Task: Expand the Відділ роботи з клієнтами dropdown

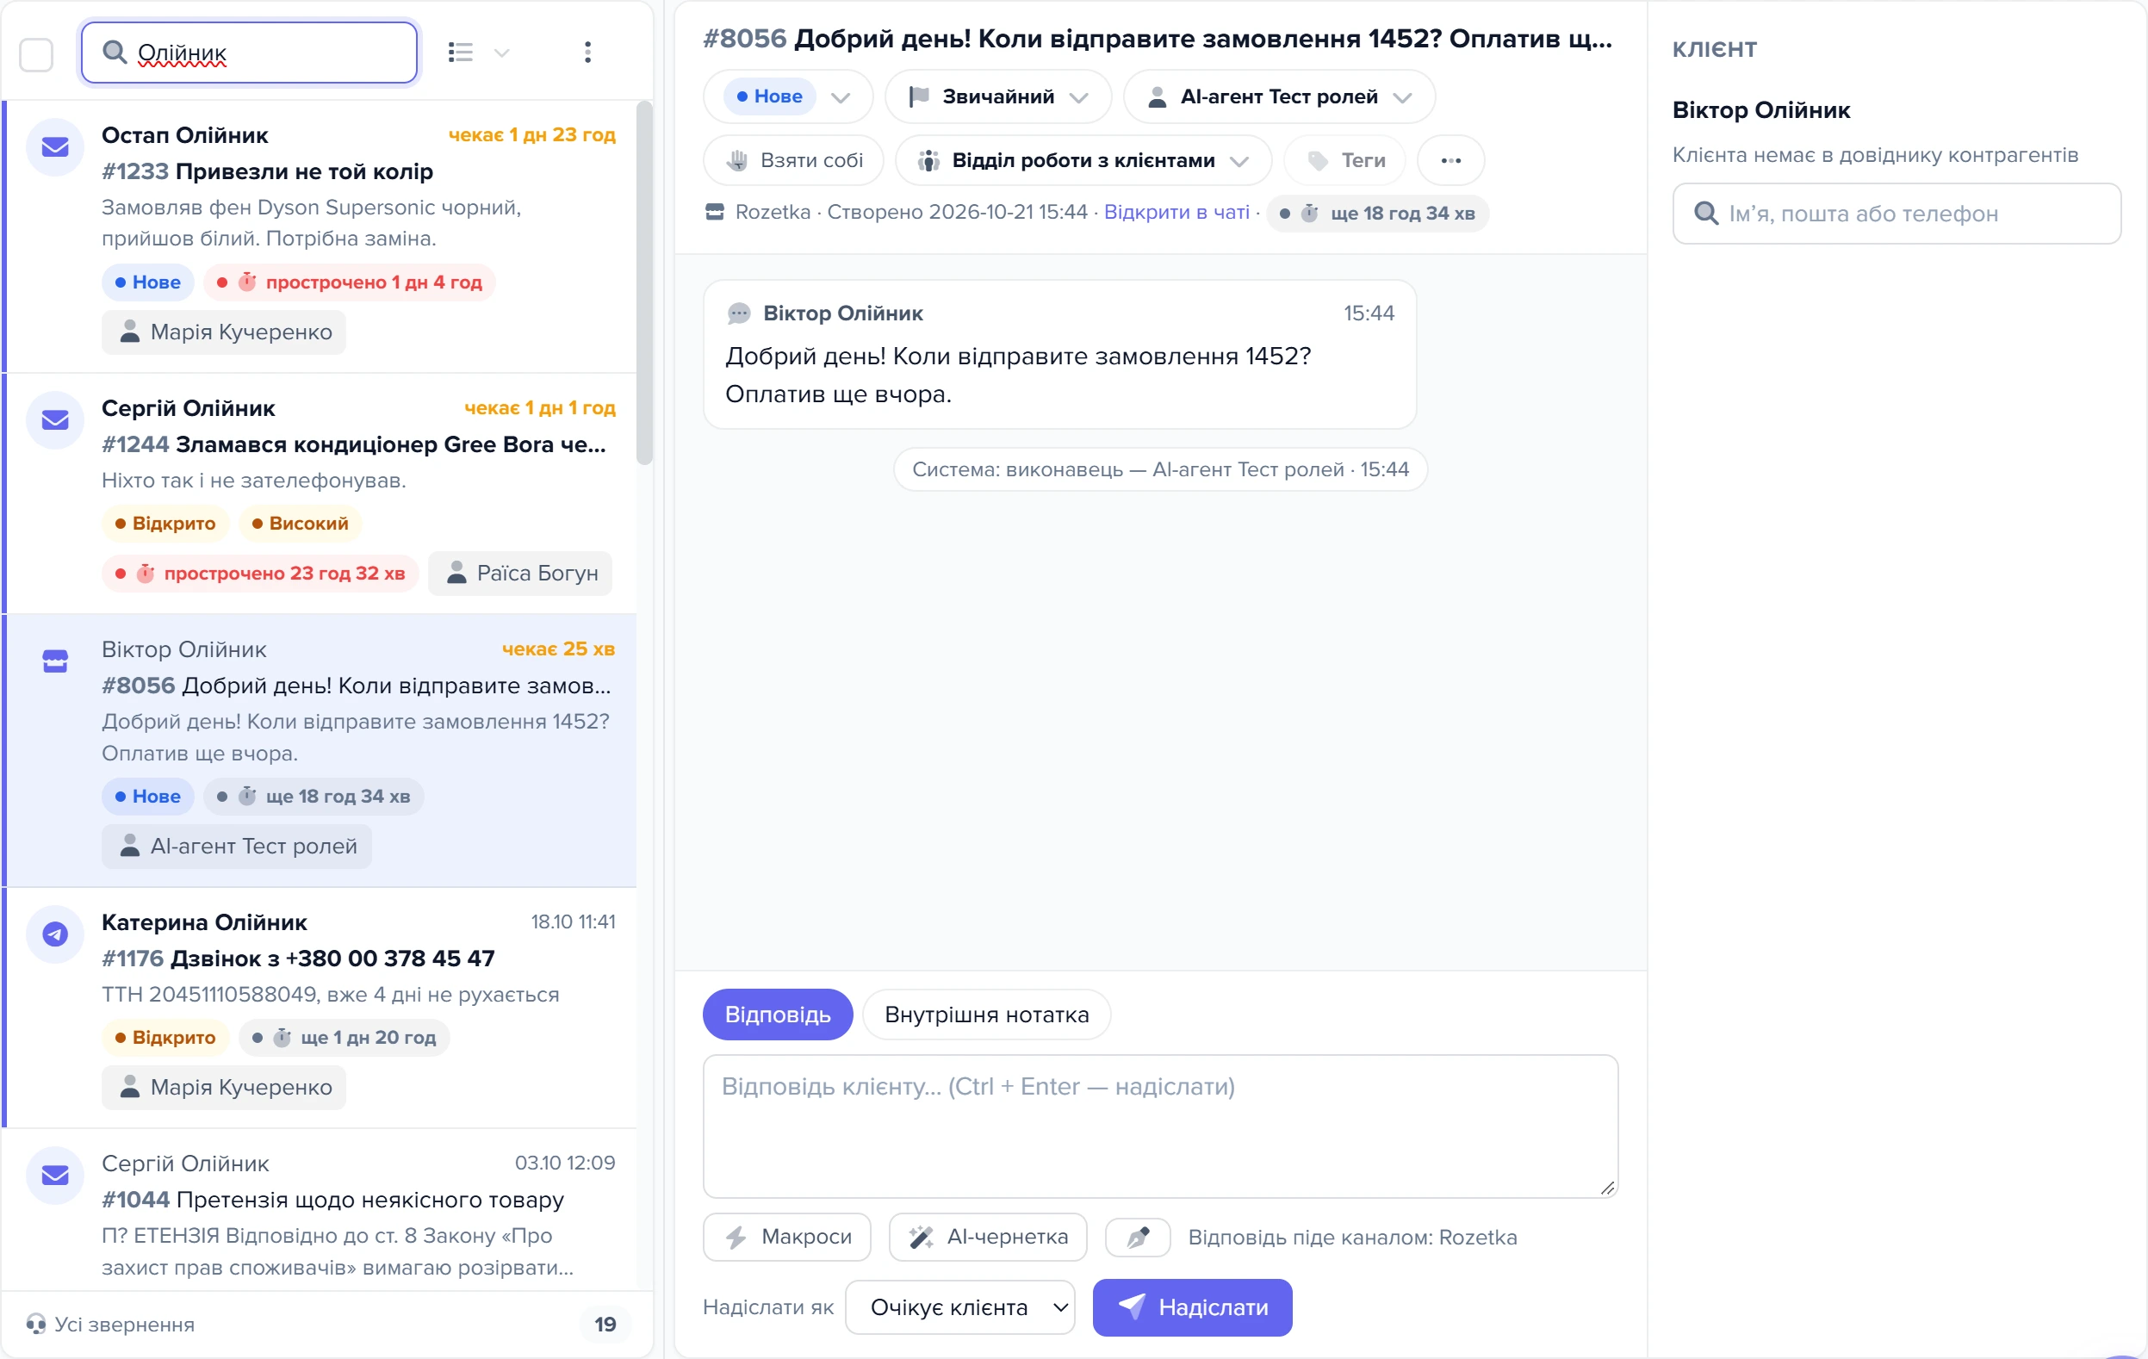Action: point(1083,160)
